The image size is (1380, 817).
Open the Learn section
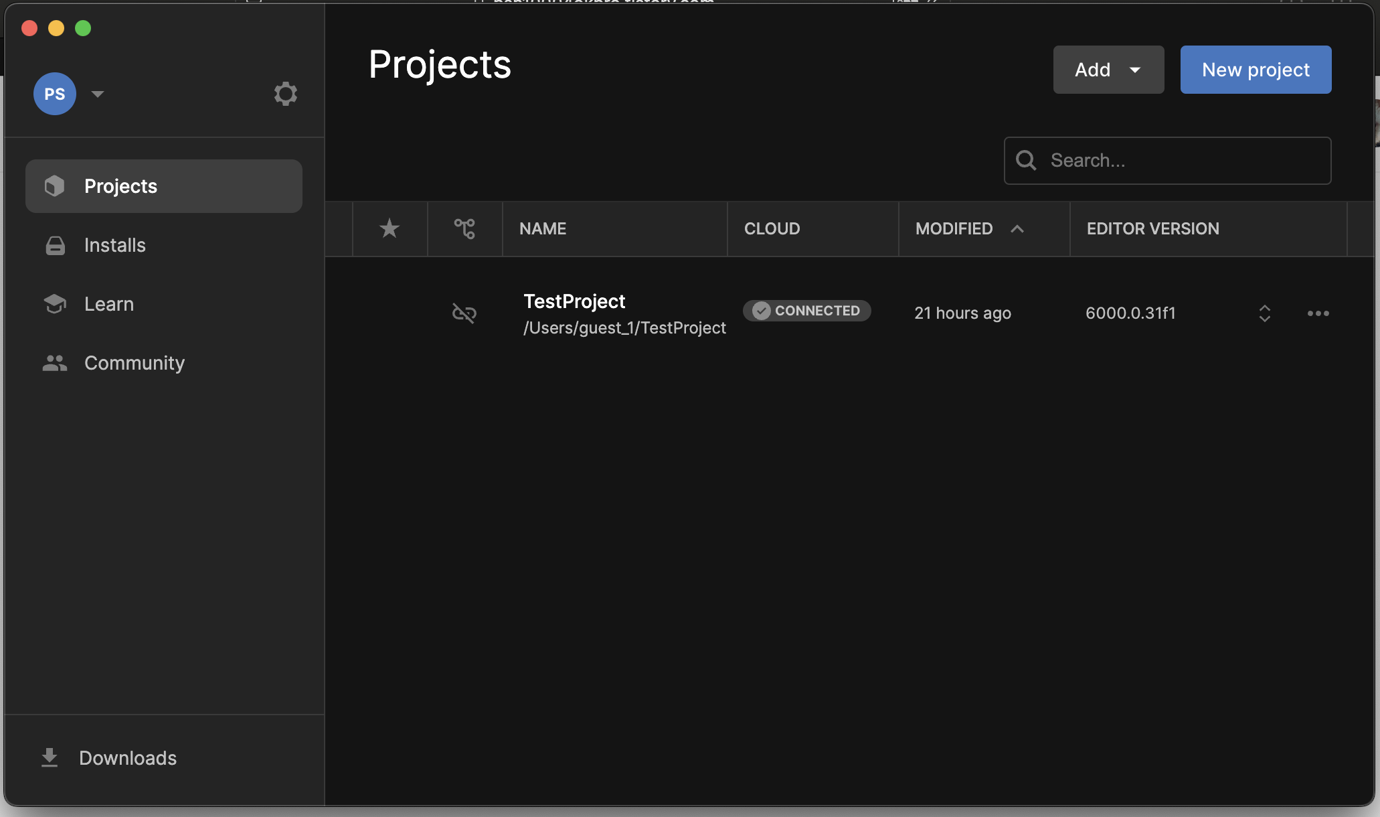[108, 304]
